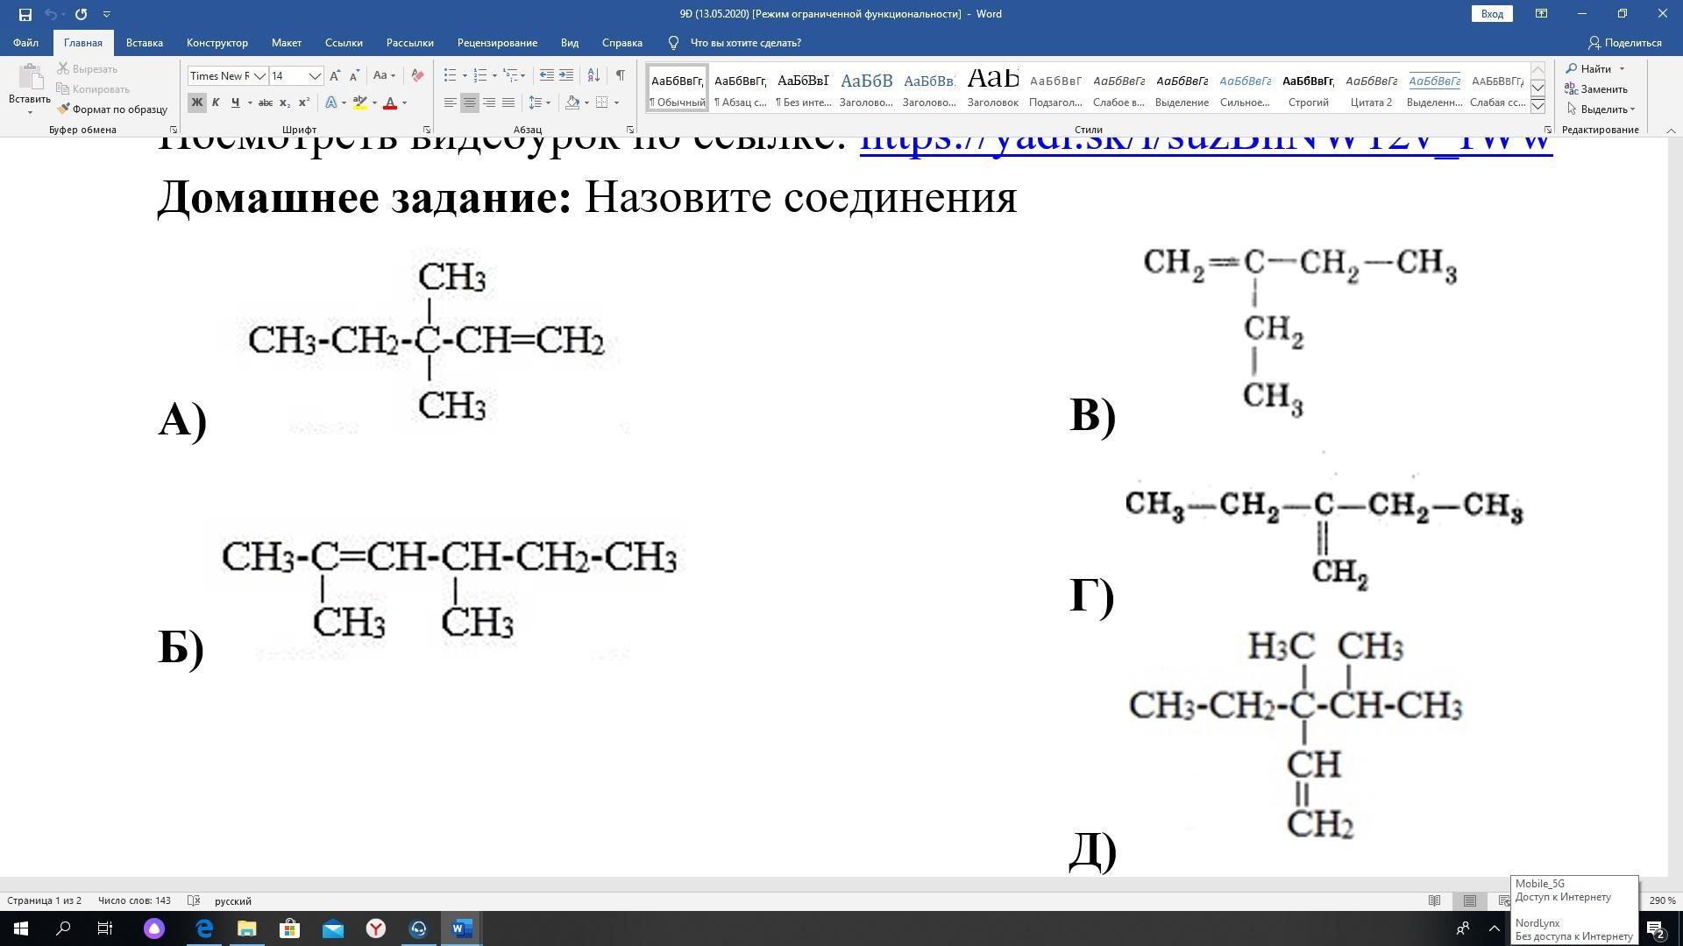Increase the paragraph indent

(x=566, y=76)
